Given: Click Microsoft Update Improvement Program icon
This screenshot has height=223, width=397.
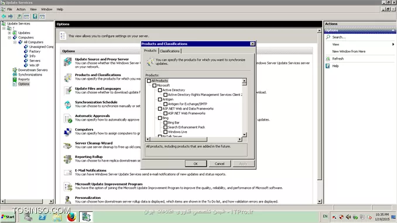Looking at the screenshot, I should 67,187.
